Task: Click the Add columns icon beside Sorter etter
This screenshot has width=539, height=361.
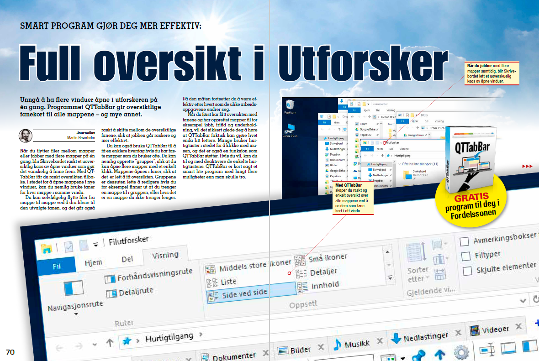Action: point(439,260)
